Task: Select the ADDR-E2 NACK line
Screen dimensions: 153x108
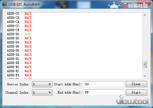Action: coord(19,71)
